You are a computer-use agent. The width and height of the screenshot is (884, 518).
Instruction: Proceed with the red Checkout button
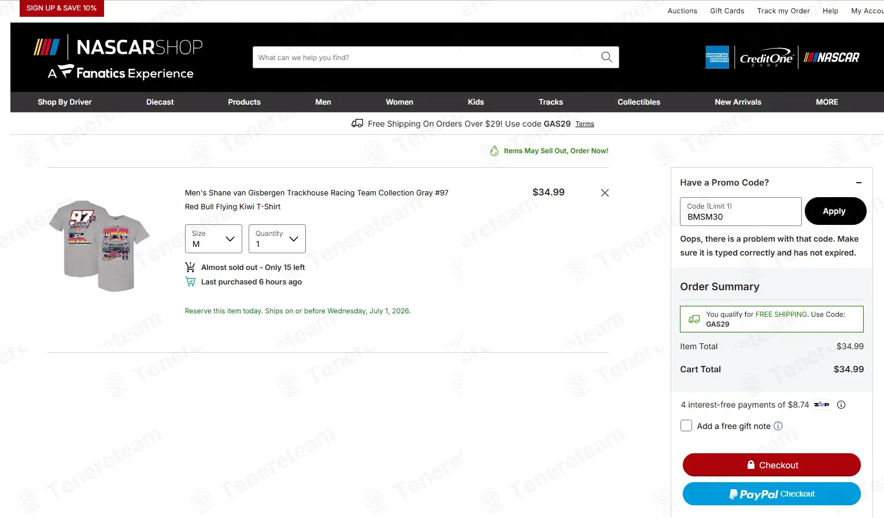point(772,465)
